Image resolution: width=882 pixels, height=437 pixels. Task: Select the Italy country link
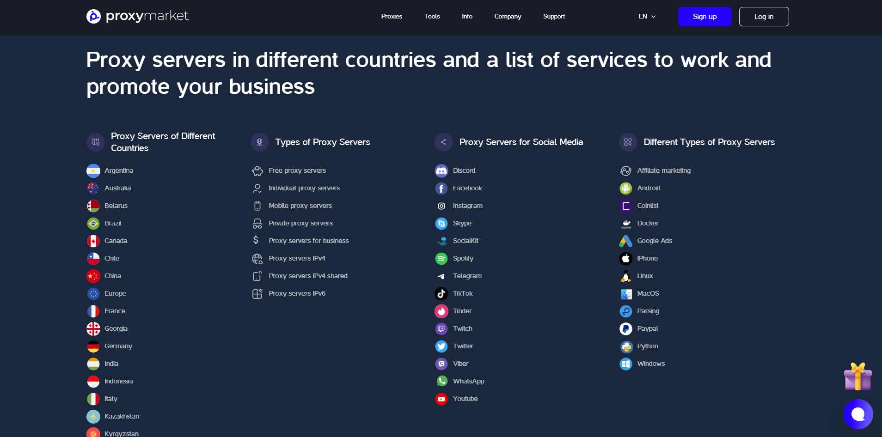111,399
